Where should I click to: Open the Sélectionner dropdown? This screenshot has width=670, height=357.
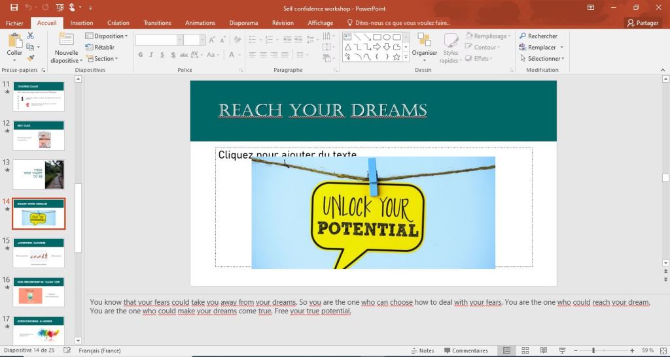pos(542,58)
